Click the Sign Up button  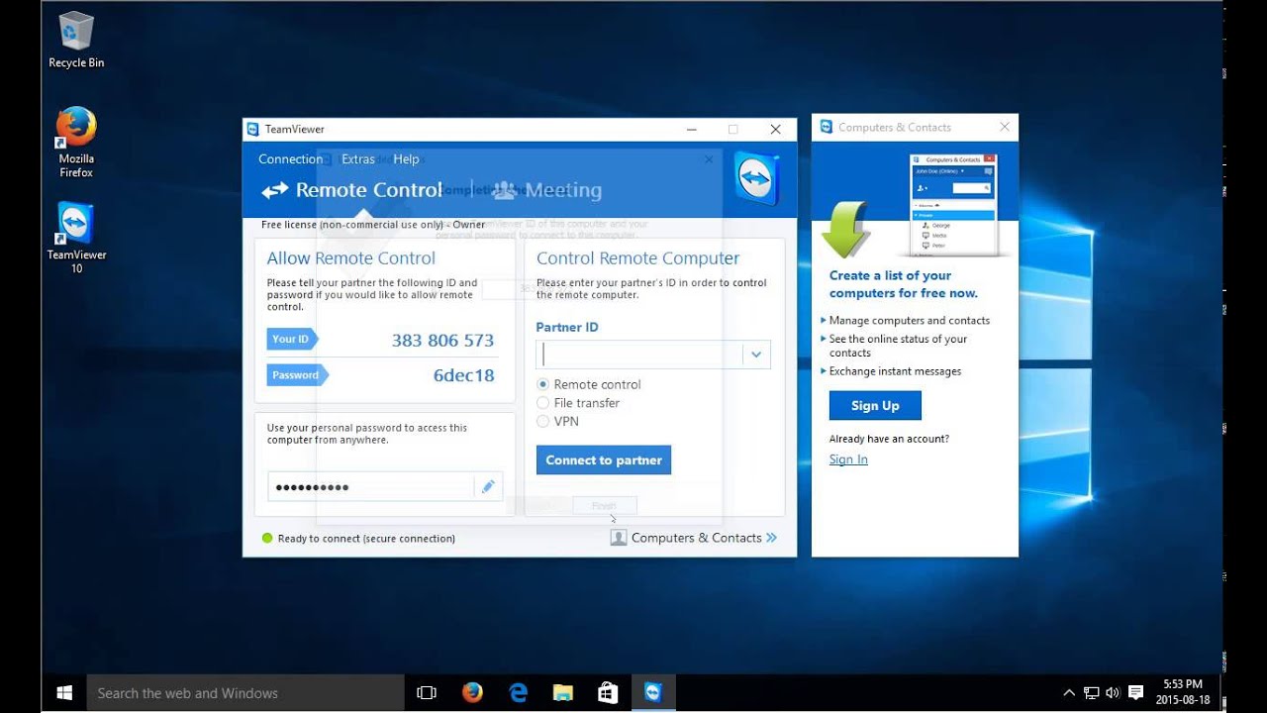875,405
